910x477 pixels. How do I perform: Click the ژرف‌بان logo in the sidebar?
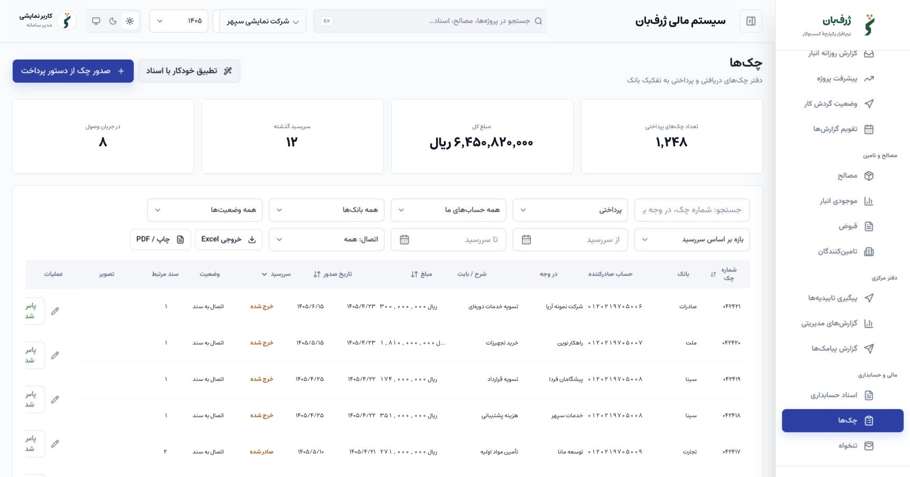point(869,25)
